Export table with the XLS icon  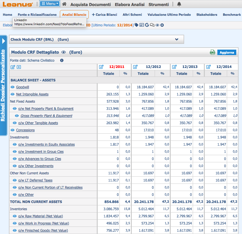[x=212, y=52]
